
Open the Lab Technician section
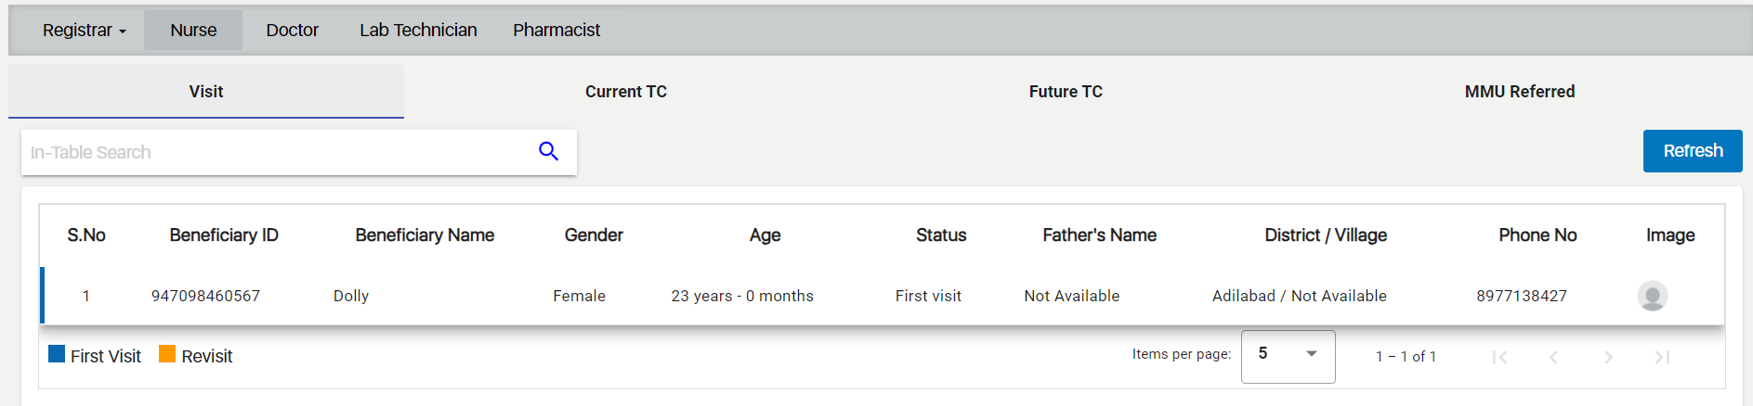(x=418, y=31)
